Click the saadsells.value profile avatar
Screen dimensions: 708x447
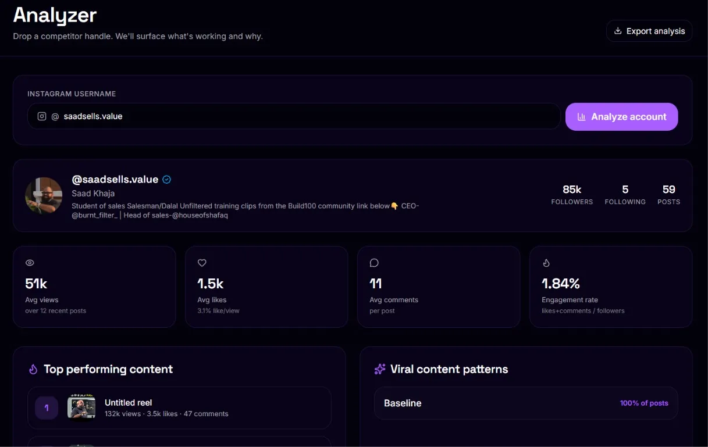tap(44, 195)
